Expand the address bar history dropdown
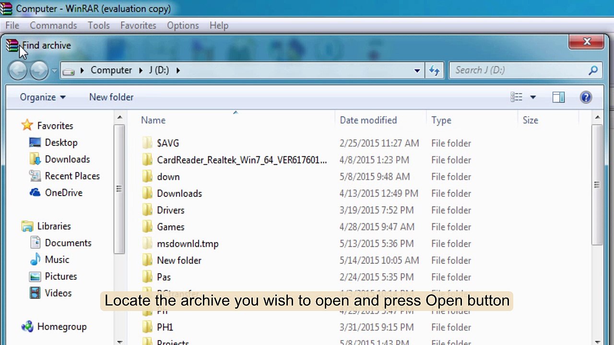 tap(417, 70)
